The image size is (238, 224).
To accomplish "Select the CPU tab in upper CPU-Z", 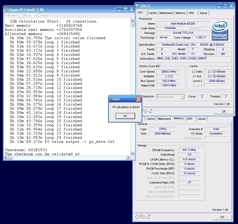I will (x=140, y=12).
